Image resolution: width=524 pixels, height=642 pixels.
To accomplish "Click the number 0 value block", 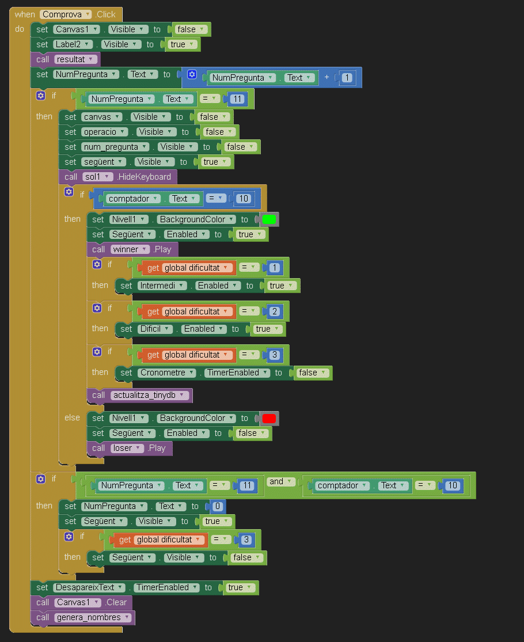I will click(x=217, y=507).
